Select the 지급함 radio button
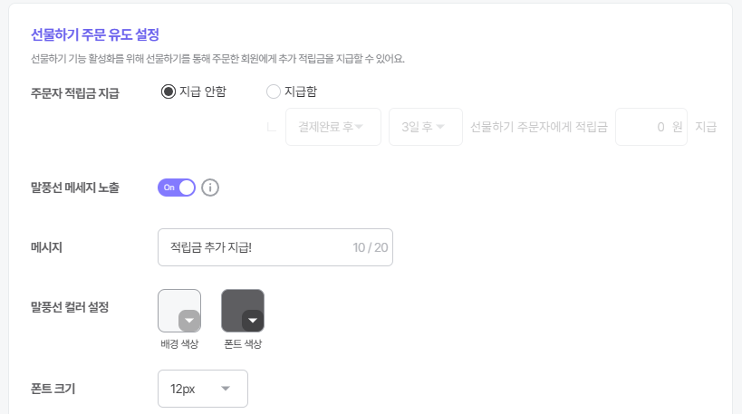742x414 pixels. (273, 91)
